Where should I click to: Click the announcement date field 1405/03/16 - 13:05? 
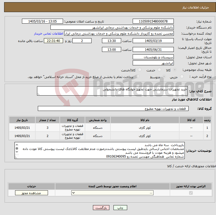point(42,21)
